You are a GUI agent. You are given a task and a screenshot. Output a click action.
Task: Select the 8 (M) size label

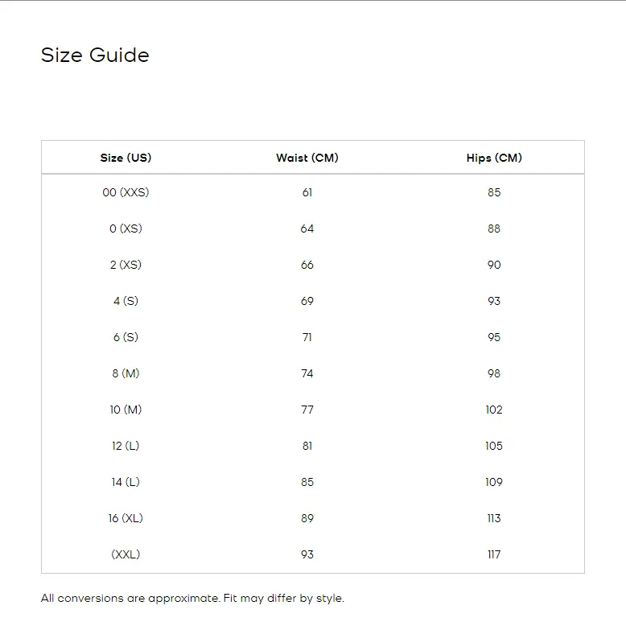(x=126, y=373)
